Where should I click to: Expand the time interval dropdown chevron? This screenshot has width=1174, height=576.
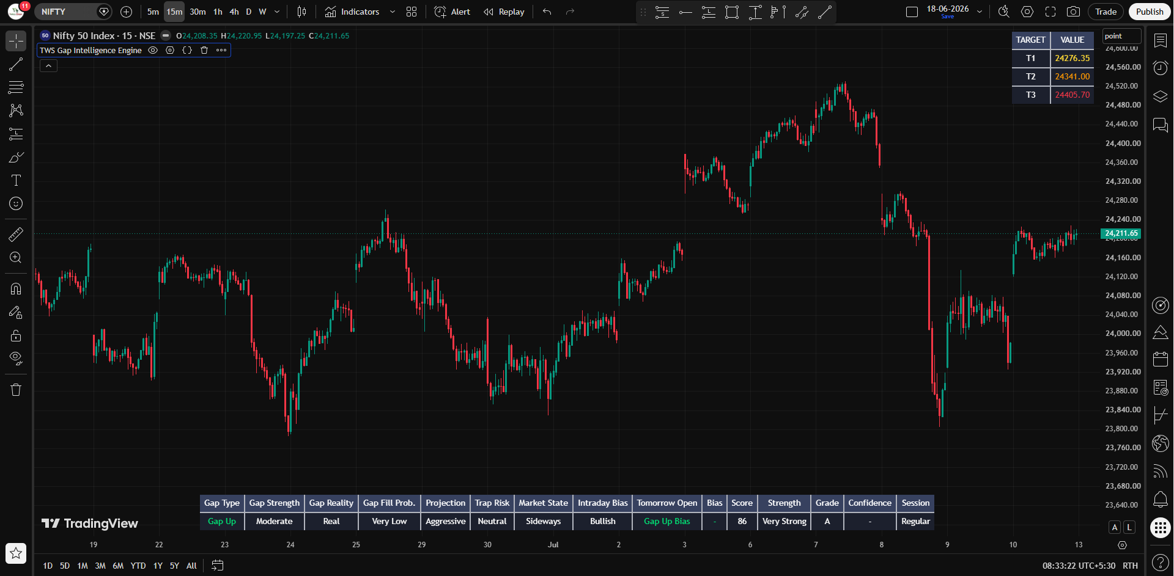click(x=277, y=12)
